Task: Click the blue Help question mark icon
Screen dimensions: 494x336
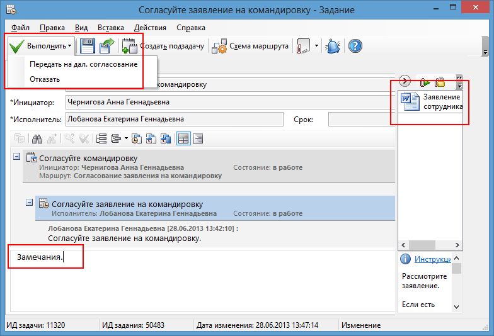Action: pos(355,46)
